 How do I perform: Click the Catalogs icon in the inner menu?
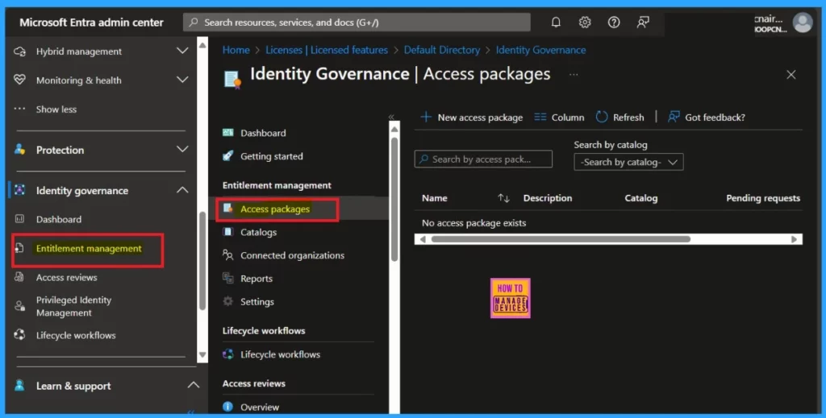click(x=228, y=232)
